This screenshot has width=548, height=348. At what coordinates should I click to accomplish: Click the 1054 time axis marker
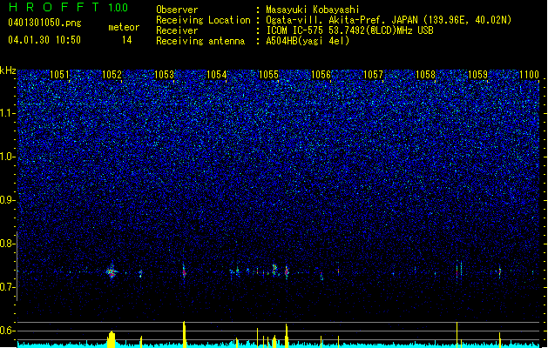click(x=216, y=75)
